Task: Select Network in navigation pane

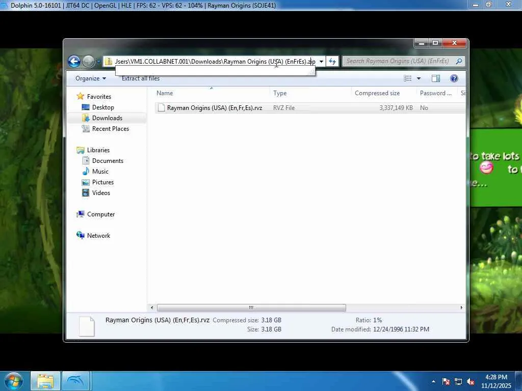Action: coord(98,235)
